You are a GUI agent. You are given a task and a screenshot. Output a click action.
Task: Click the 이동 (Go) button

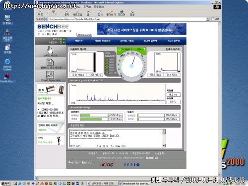pyautogui.click(x=215, y=19)
